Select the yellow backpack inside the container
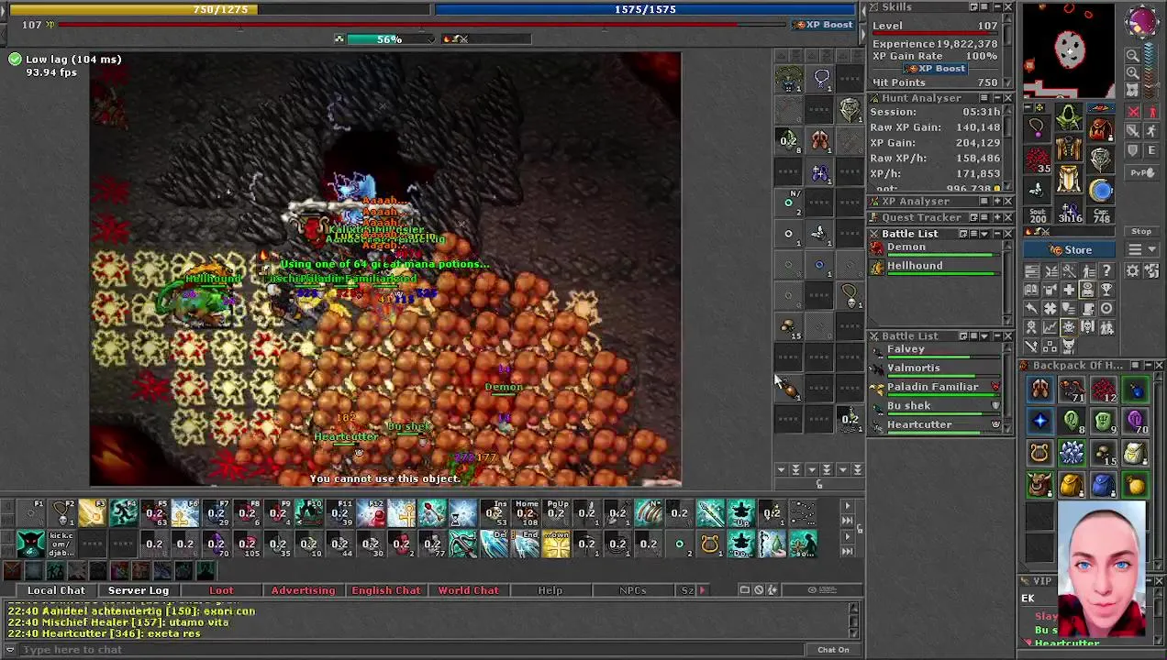1167x660 pixels. pyautogui.click(x=1072, y=485)
